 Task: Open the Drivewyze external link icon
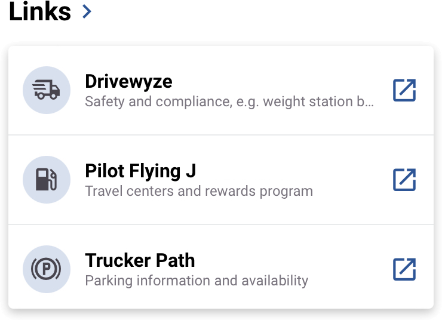click(404, 90)
